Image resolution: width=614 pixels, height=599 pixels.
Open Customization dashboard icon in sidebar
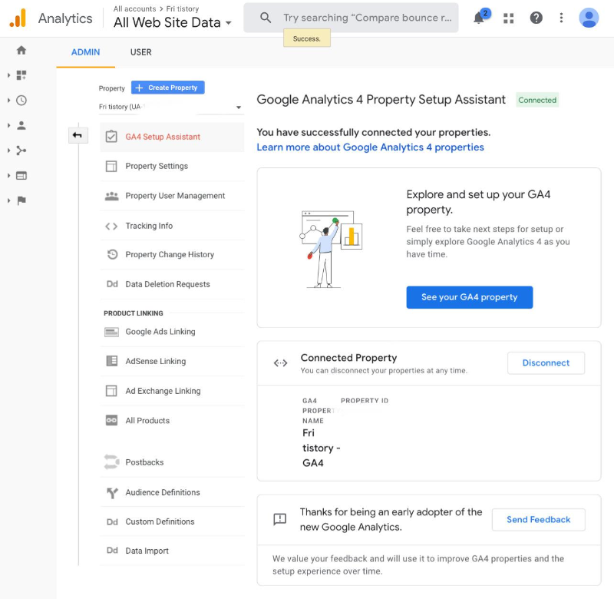pos(21,75)
